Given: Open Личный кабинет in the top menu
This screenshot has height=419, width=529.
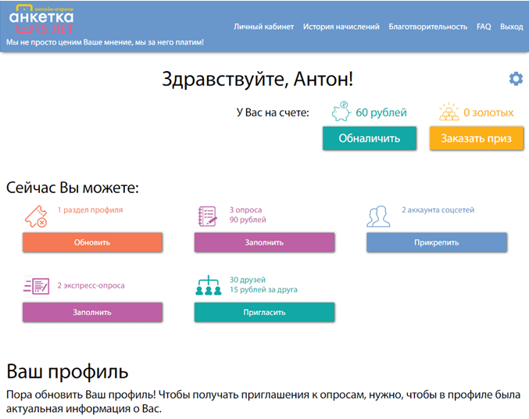Looking at the screenshot, I should pyautogui.click(x=264, y=27).
